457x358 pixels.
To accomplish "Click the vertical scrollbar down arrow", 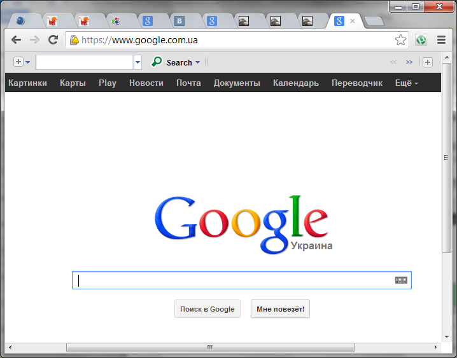I will [447, 337].
